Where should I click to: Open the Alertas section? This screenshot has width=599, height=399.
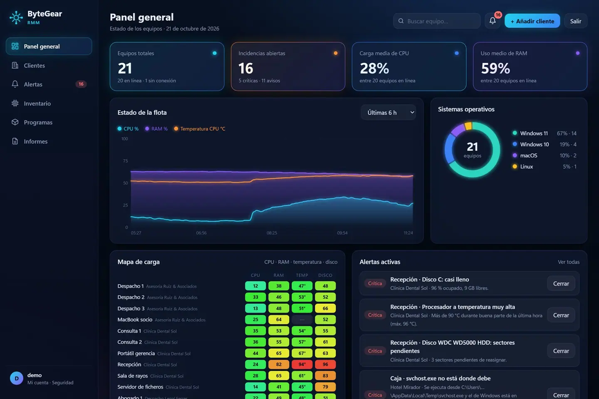(49, 84)
